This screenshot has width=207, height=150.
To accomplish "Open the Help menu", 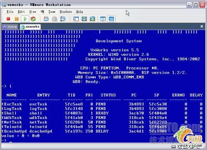I will click(x=79, y=12).
